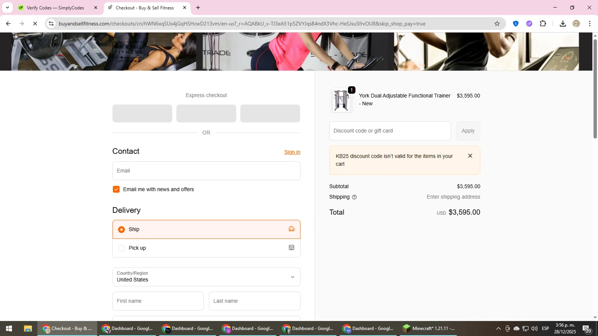Click the shipping truck icon in Ship row
Screen dimensions: 598x336
click(x=291, y=229)
